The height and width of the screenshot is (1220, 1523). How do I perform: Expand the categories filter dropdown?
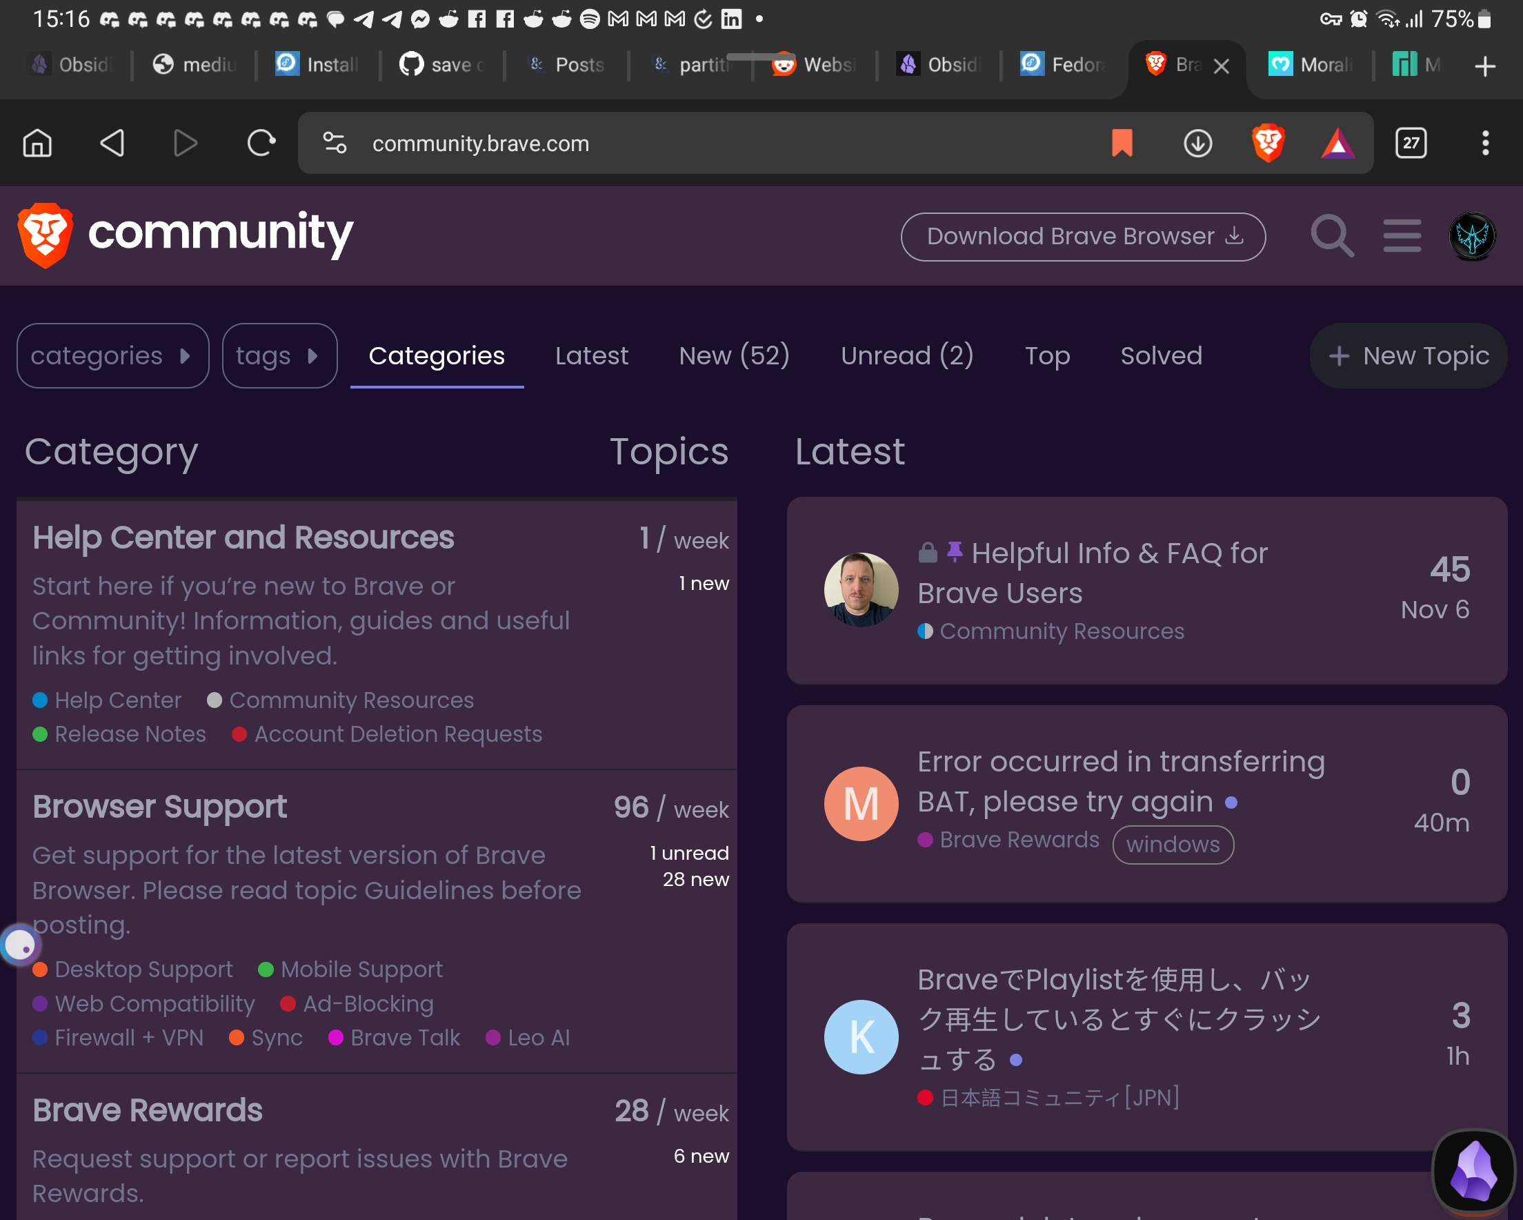point(112,355)
